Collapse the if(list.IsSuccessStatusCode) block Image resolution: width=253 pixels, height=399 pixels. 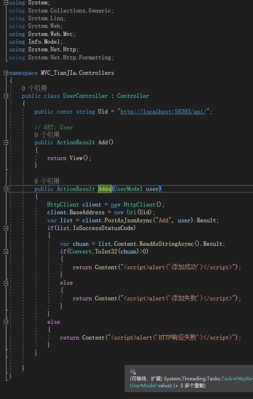pyautogui.click(x=6, y=228)
